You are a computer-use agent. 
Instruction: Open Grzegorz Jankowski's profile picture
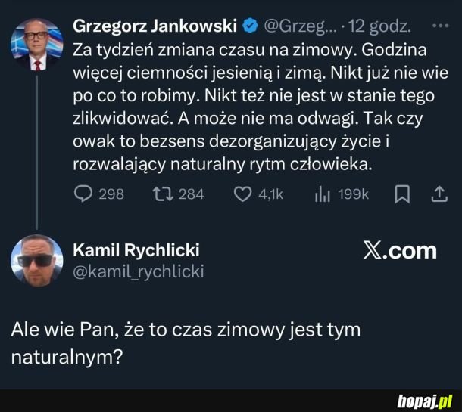point(37,45)
